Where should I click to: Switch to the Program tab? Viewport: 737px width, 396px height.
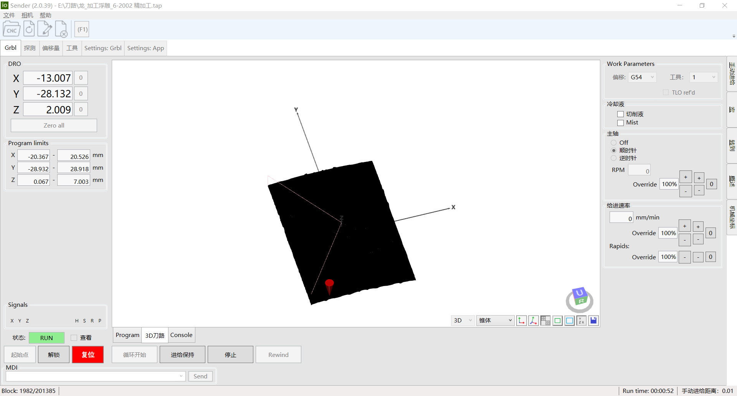[127, 335]
